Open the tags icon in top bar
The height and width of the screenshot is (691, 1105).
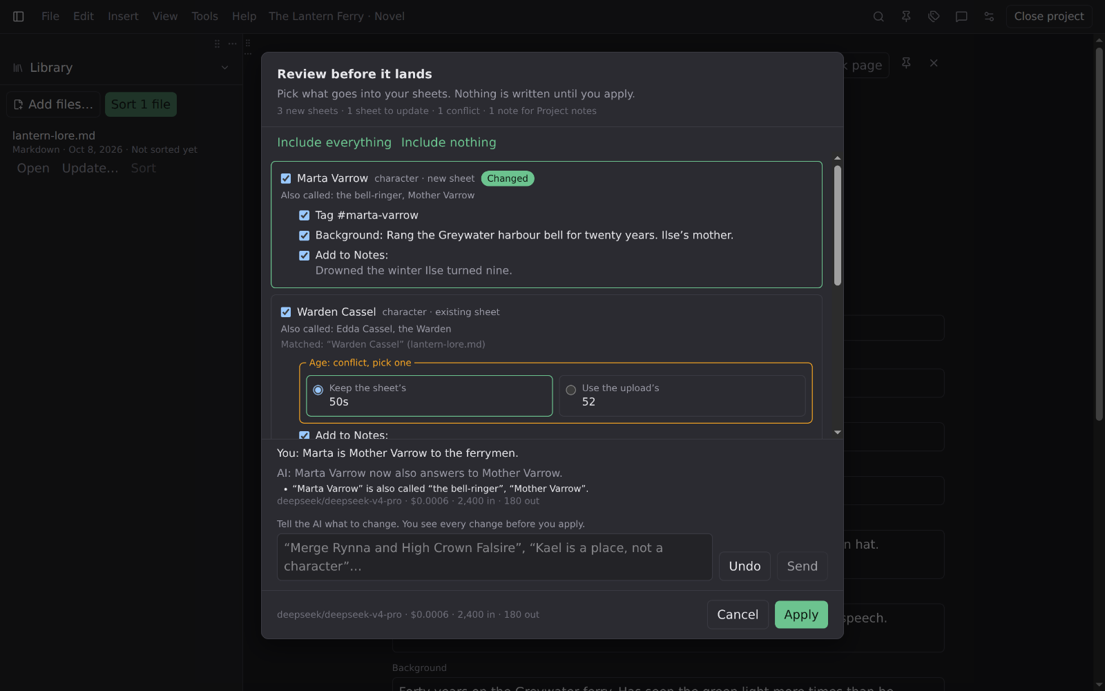(x=934, y=17)
